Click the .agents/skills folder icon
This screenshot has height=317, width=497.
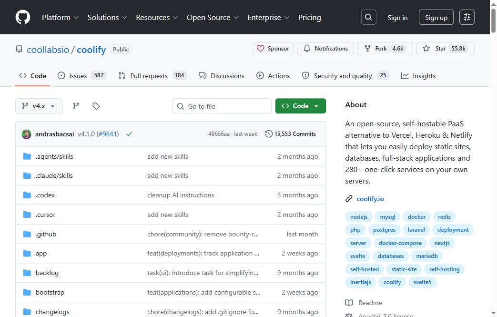(27, 156)
